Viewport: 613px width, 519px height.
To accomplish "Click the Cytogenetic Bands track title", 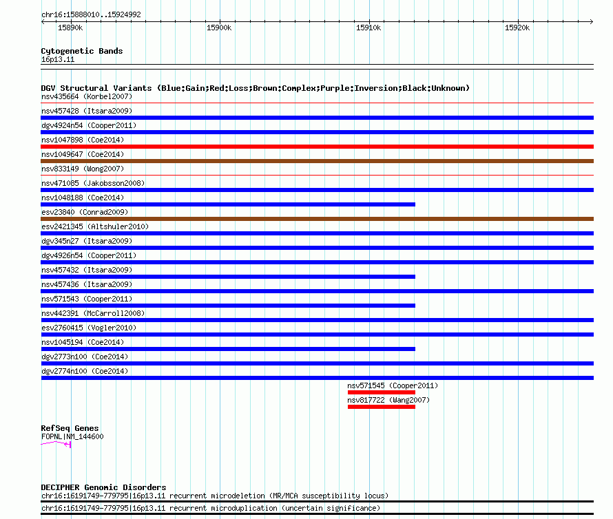I will point(82,51).
